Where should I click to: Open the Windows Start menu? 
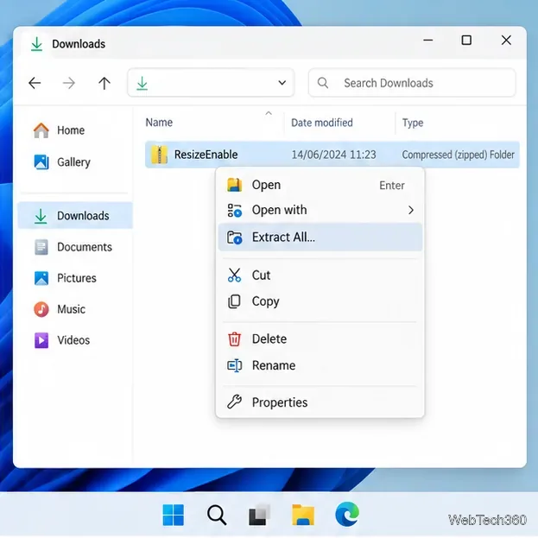[174, 515]
